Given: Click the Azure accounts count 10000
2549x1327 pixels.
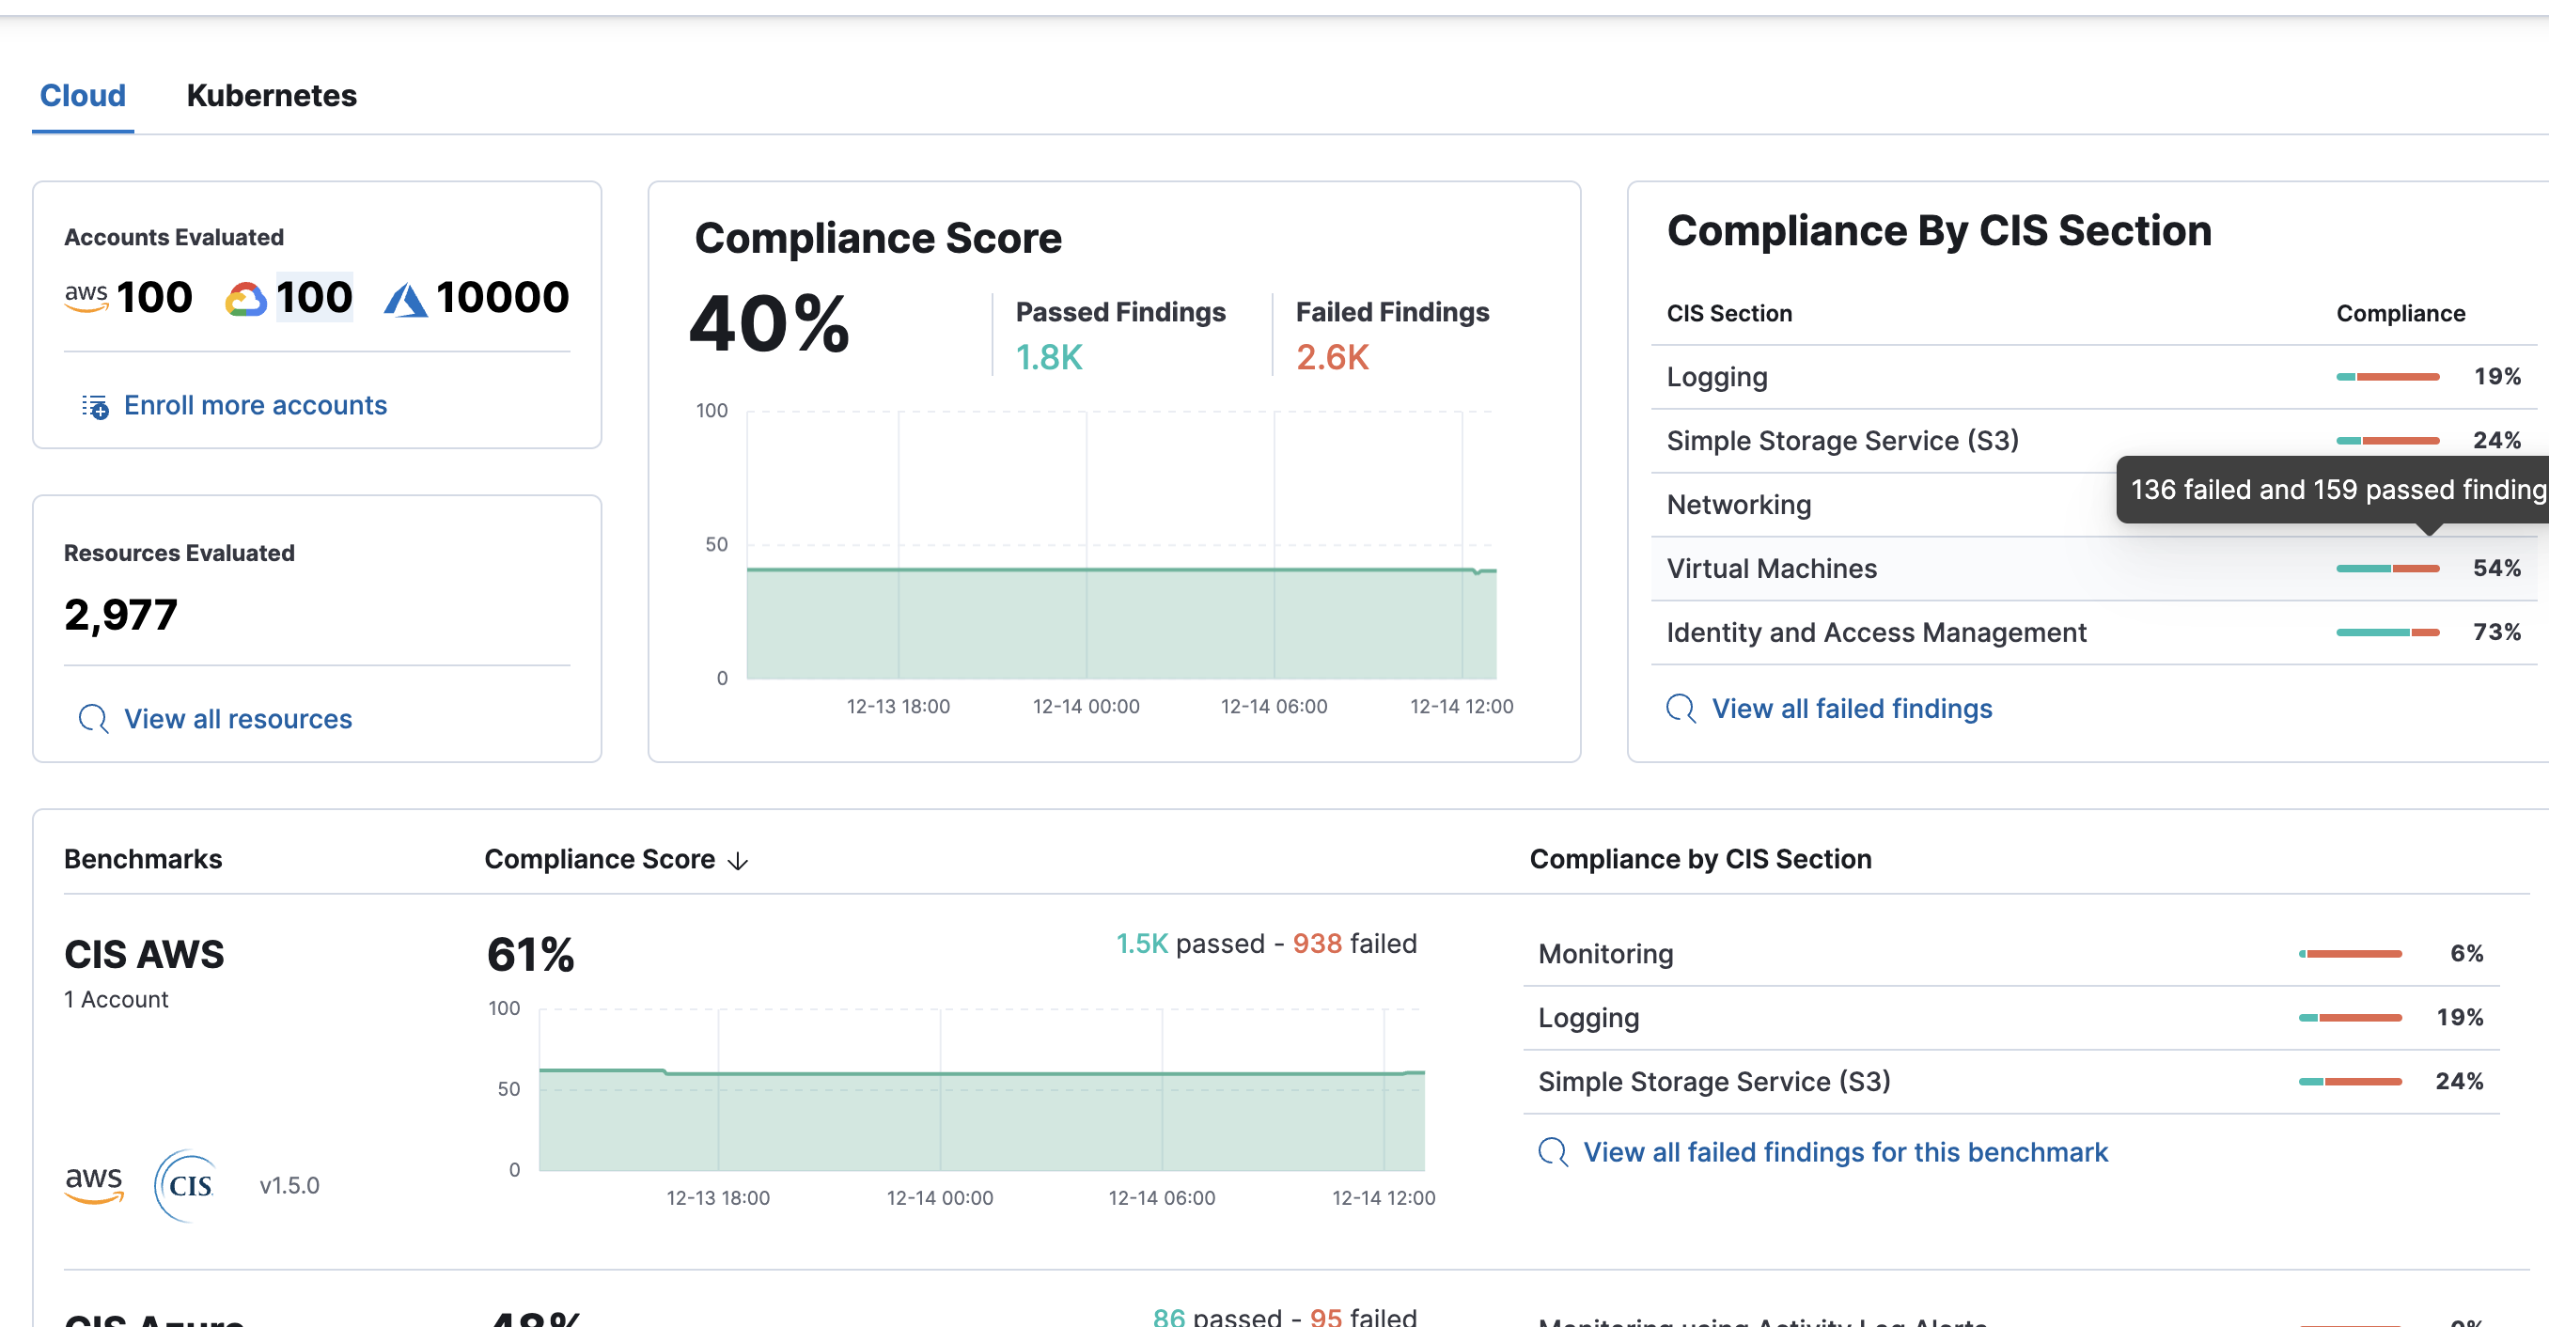Looking at the screenshot, I should coord(503,297).
